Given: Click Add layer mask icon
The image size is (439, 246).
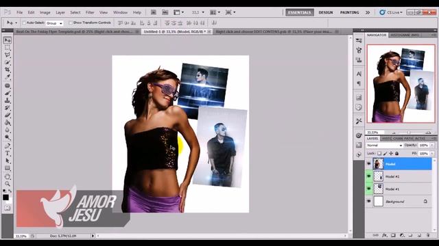Looking at the screenshot, I should (x=393, y=235).
